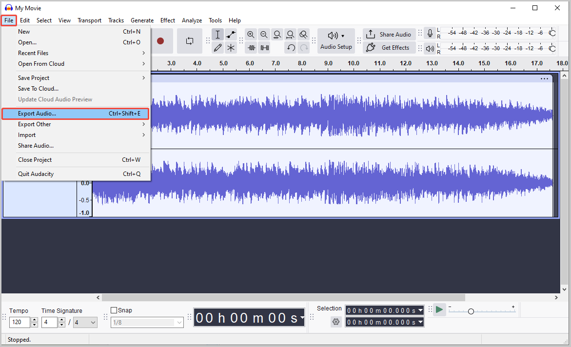Open the Effect menu
The height and width of the screenshot is (347, 571).
pyautogui.click(x=168, y=20)
